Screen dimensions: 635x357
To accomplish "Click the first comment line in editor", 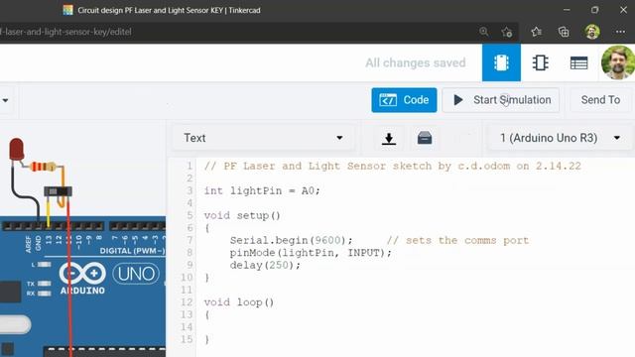I will click(x=393, y=166).
